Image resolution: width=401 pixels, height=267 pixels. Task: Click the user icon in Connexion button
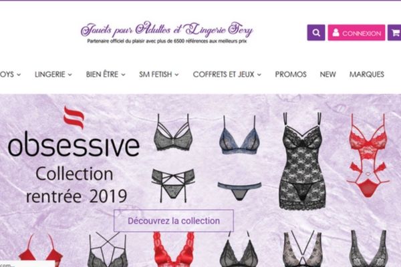click(x=336, y=33)
